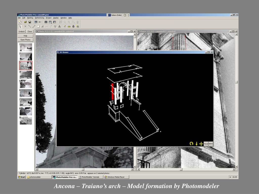Switch to Windows Media Player taskbar item
This screenshot has height=194, width=259.
click(x=116, y=177)
